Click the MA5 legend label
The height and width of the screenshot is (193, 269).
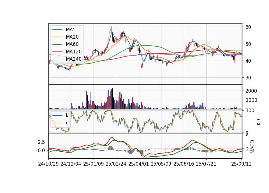click(x=71, y=30)
